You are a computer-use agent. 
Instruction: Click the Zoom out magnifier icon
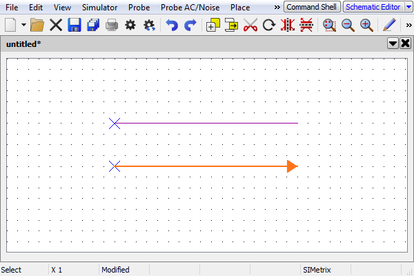(x=348, y=26)
